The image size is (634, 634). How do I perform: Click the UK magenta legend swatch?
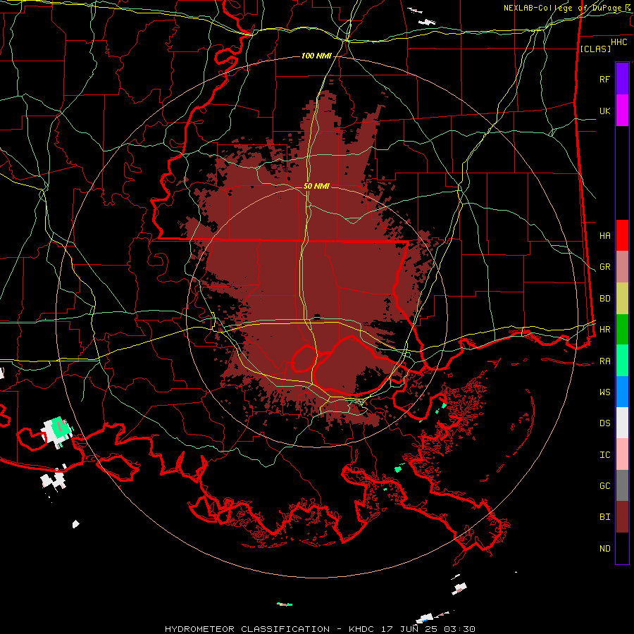(622, 111)
